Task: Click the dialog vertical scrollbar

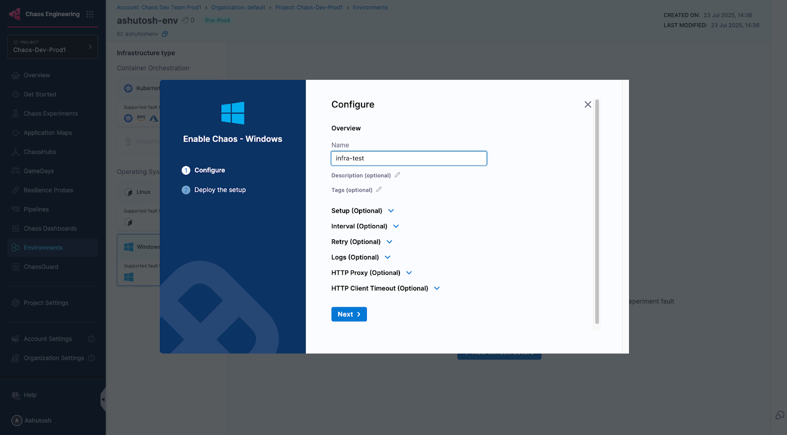Action: click(x=597, y=211)
